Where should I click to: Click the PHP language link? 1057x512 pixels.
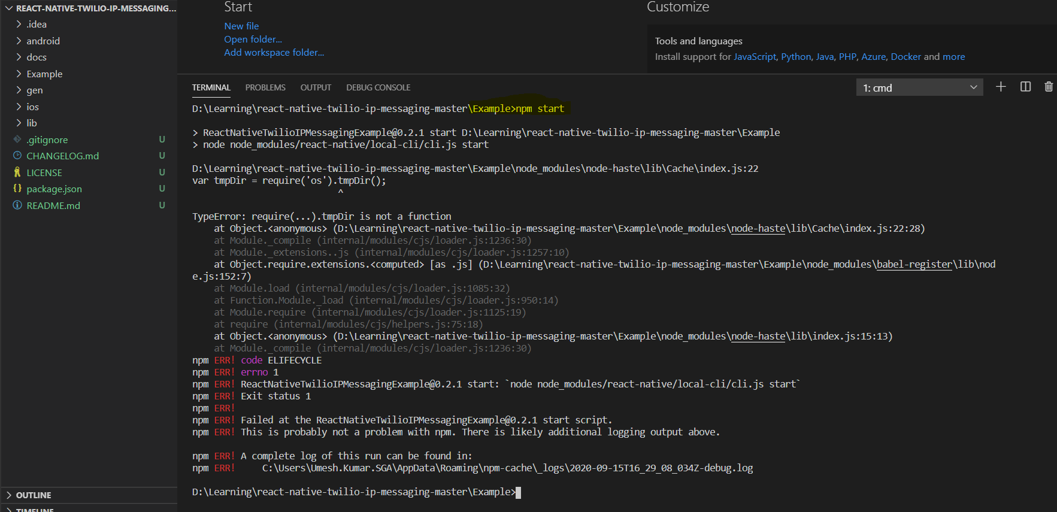[847, 56]
